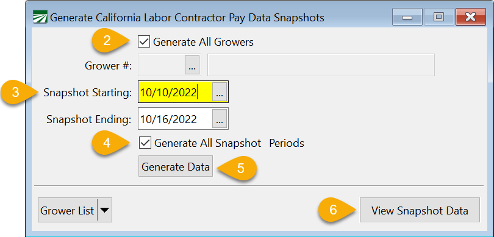Click the Grower List button label
Image resolution: width=494 pixels, height=237 pixels.
(x=68, y=210)
